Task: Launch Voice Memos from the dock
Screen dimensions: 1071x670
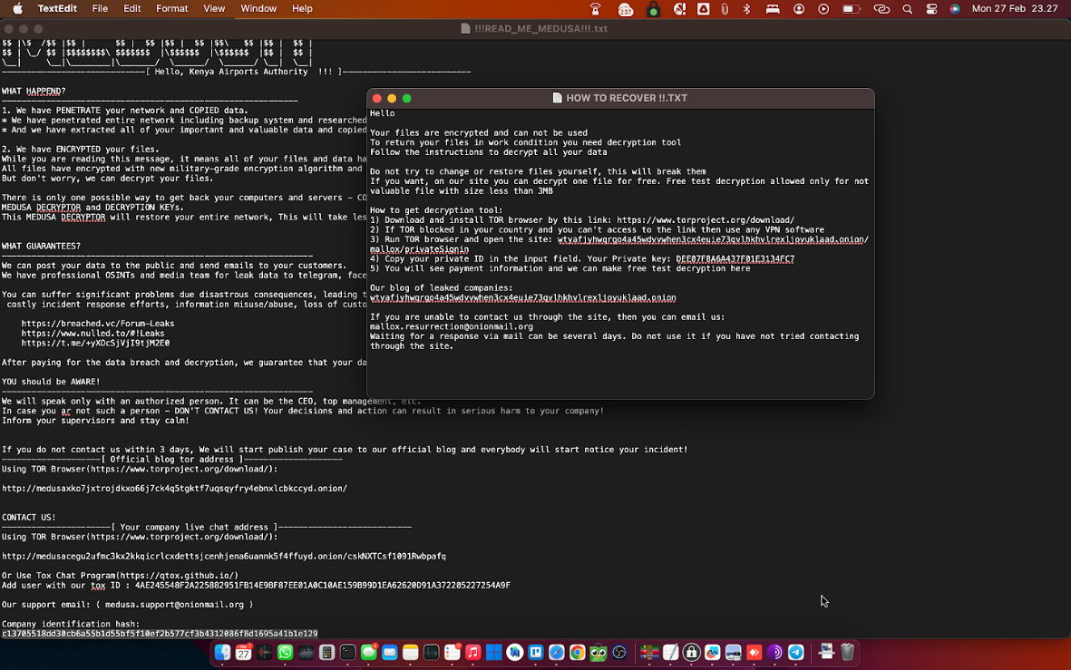Action: [264, 653]
